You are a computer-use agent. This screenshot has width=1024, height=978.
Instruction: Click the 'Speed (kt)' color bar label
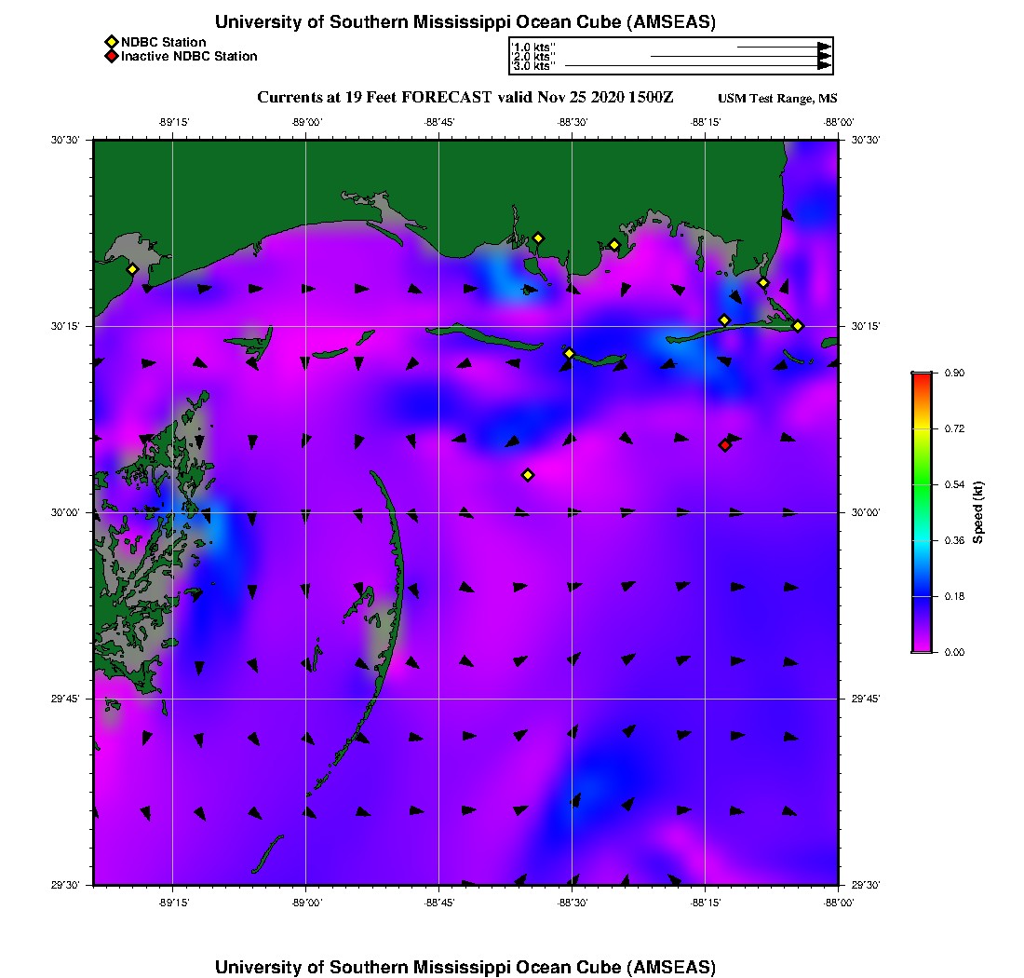977,512
